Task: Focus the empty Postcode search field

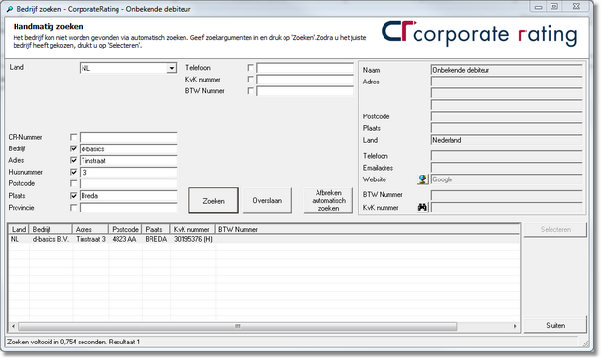Action: [128, 184]
